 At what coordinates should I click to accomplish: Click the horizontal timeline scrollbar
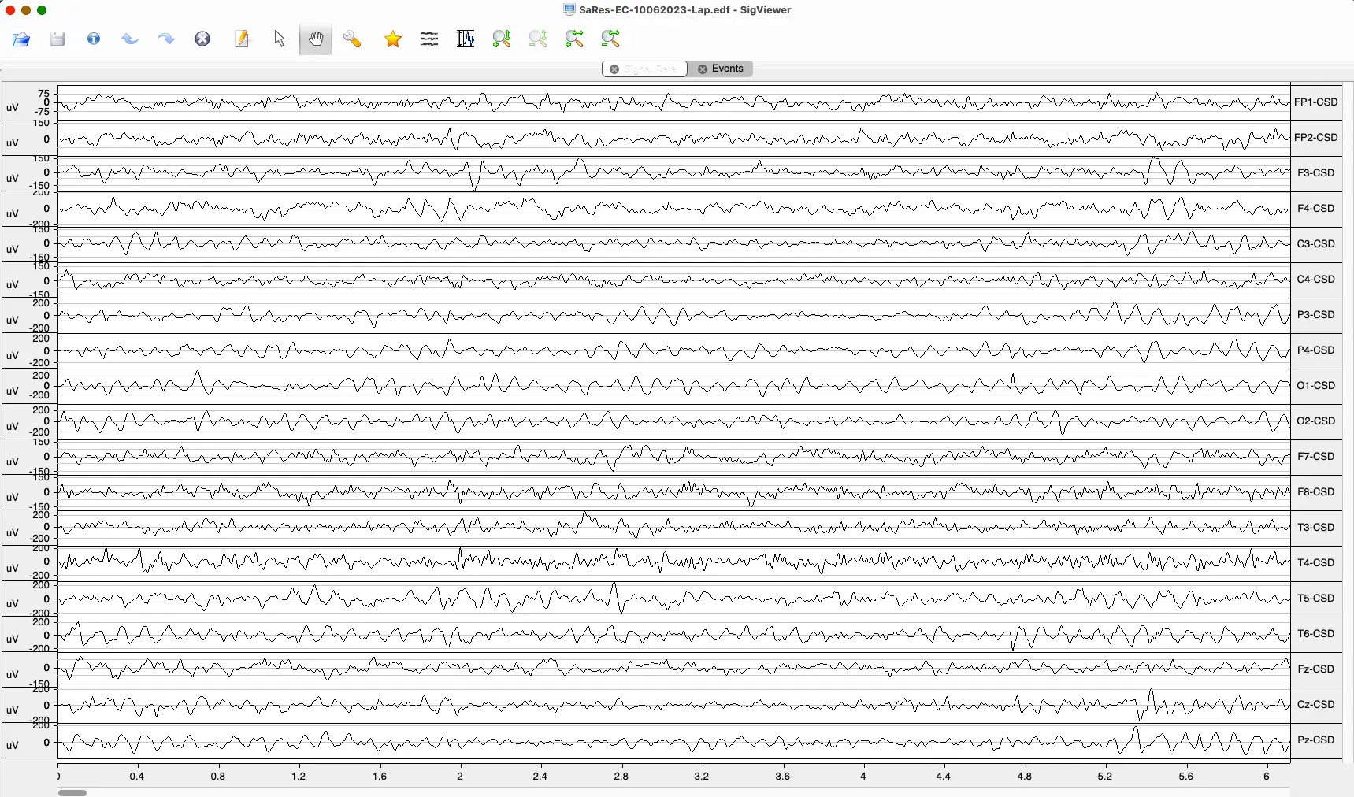point(72,793)
